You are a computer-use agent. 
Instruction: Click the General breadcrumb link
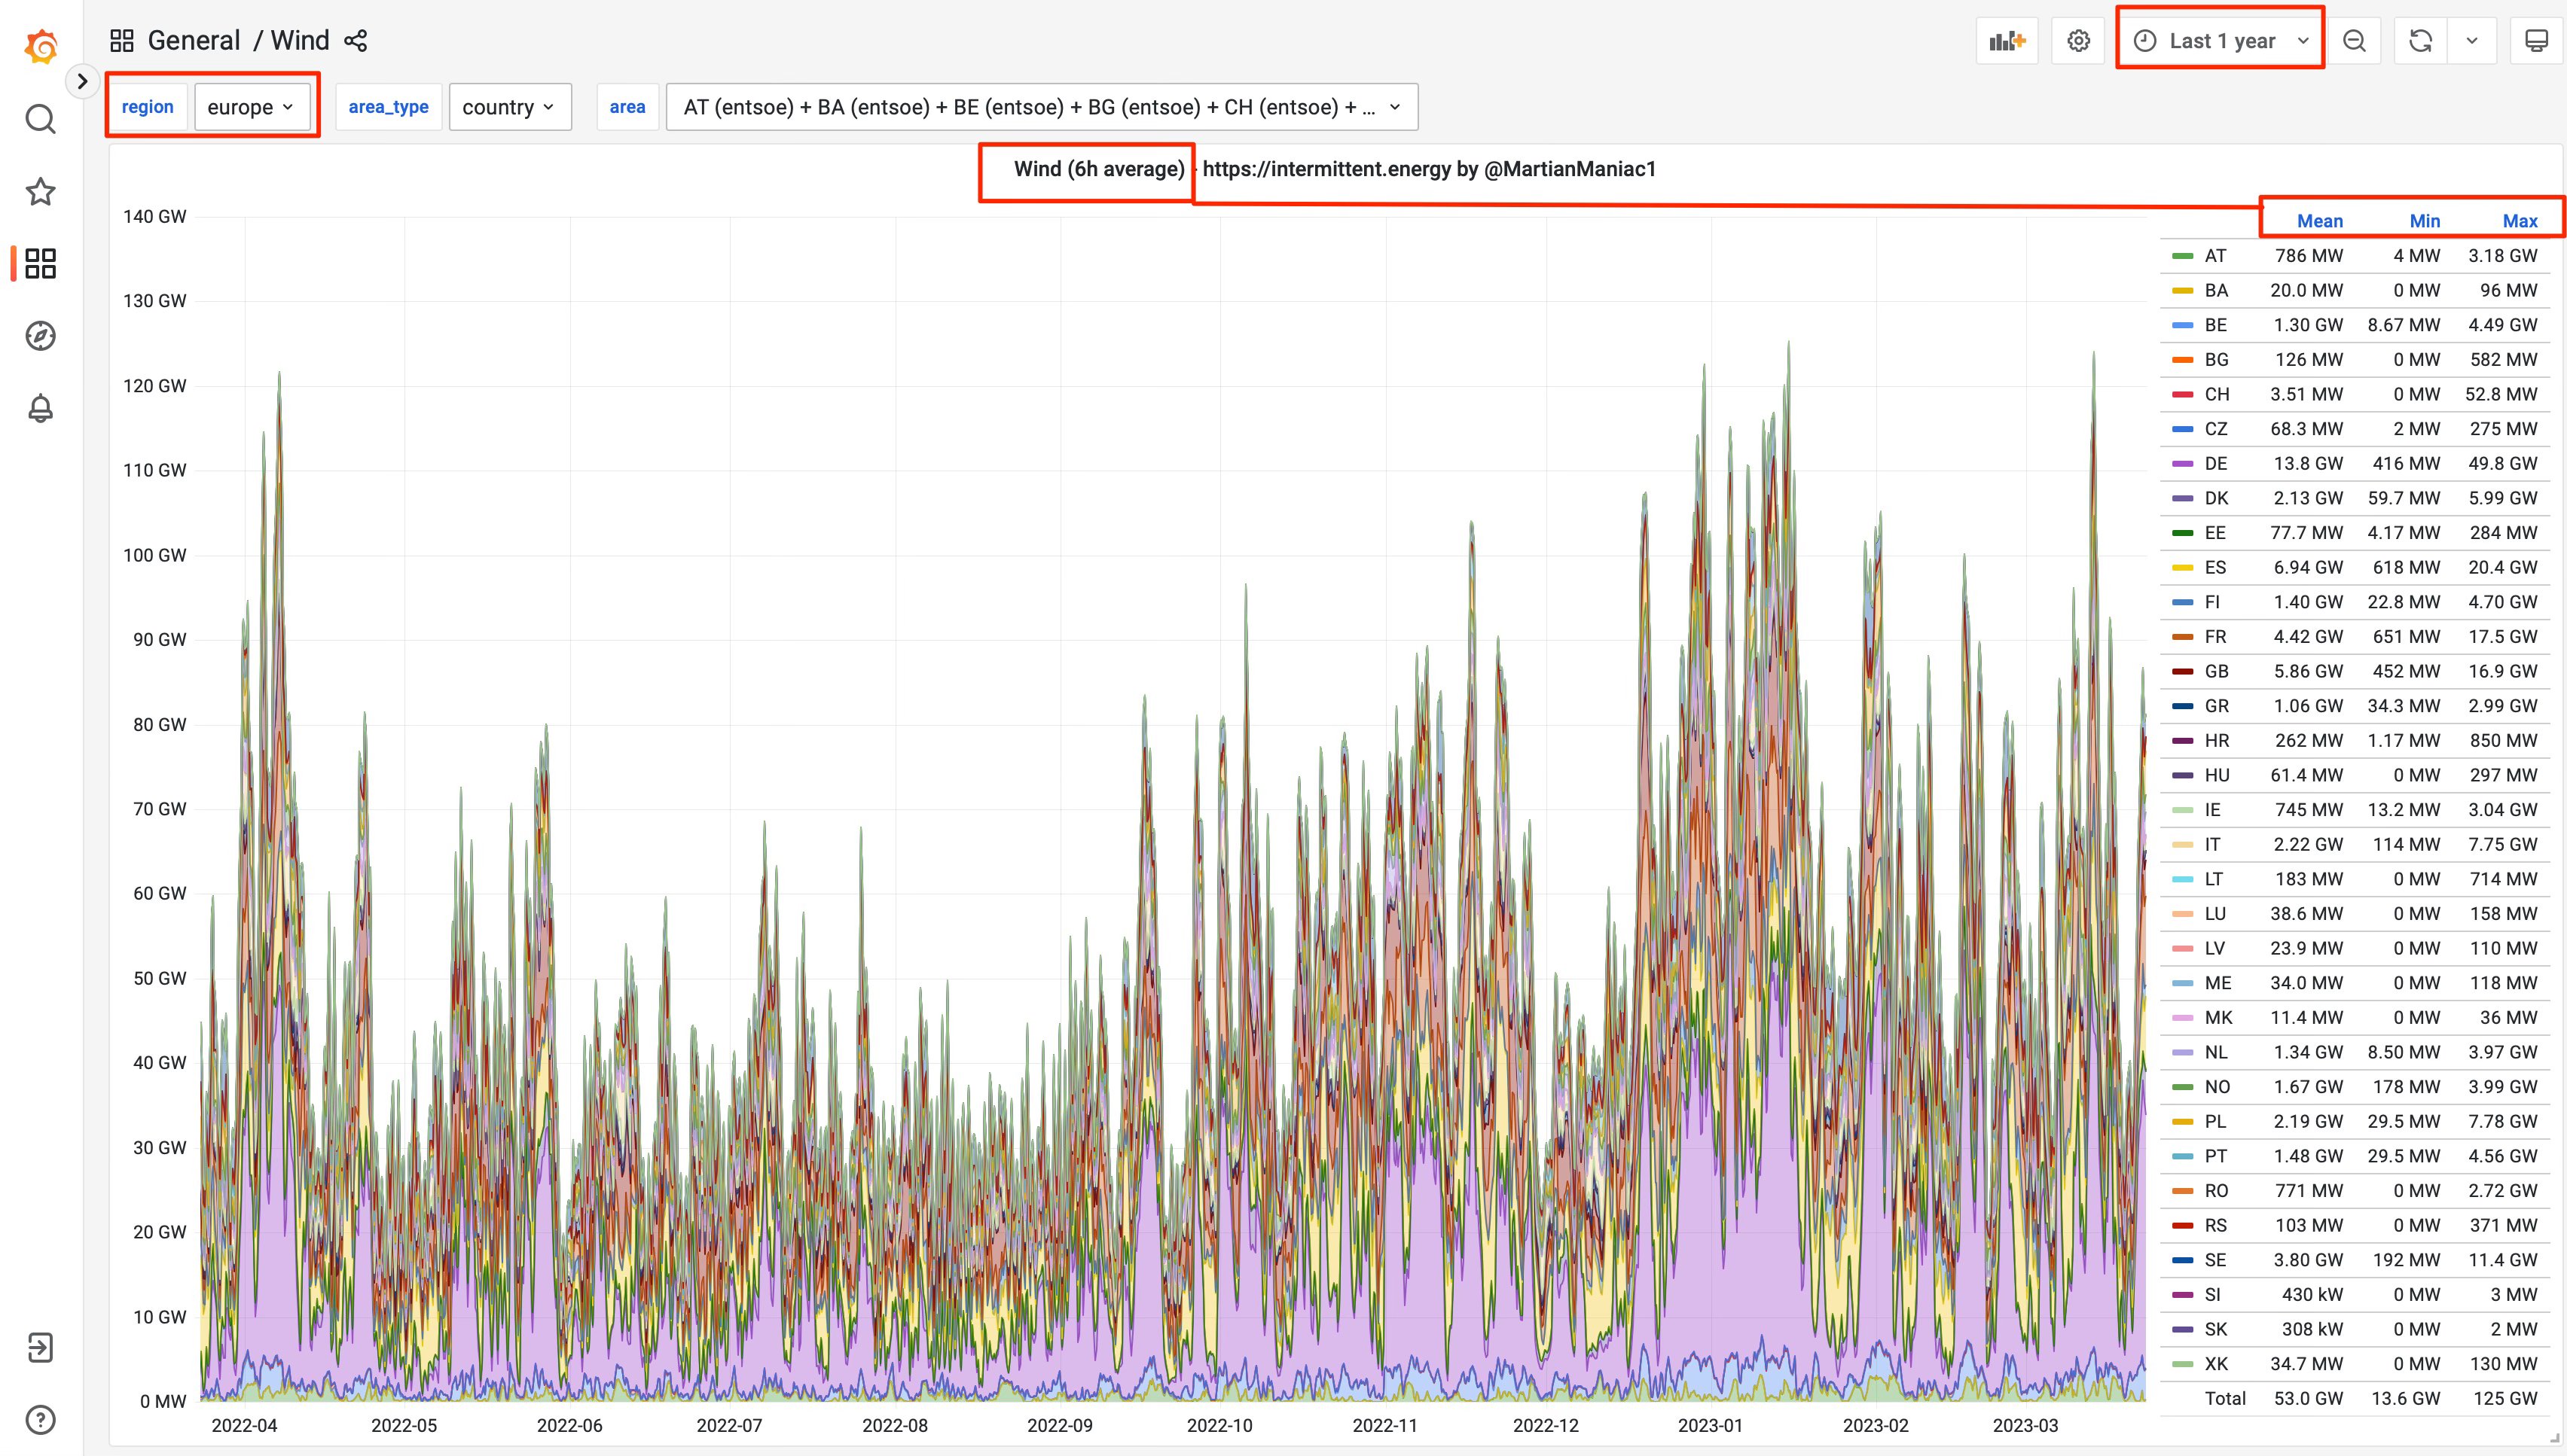194,41
